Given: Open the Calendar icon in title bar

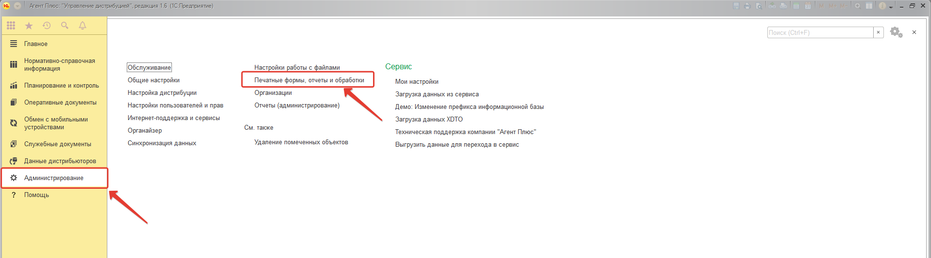Looking at the screenshot, I should pos(808,6).
